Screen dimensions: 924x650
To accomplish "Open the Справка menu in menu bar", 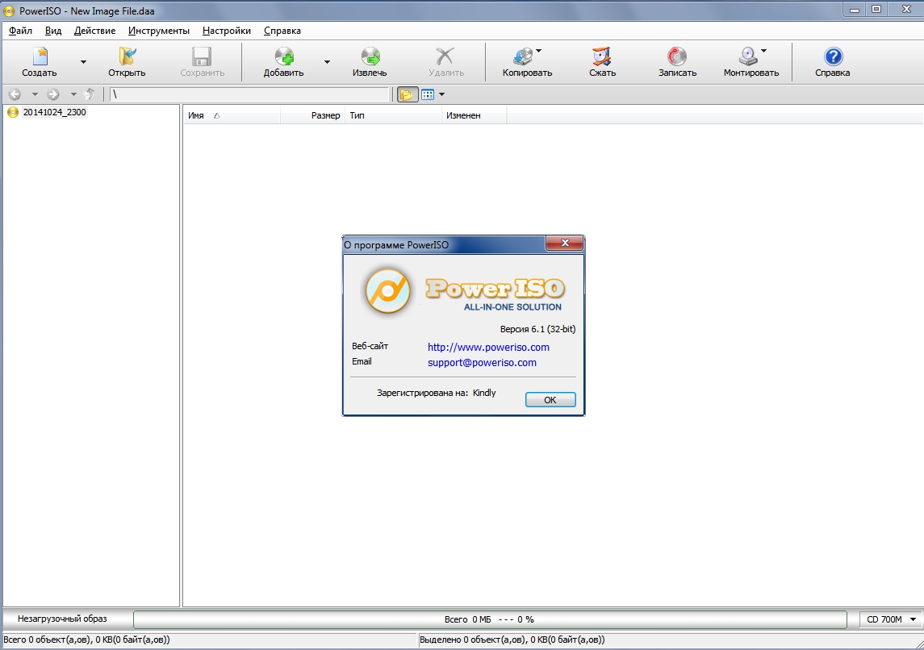I will tap(282, 31).
